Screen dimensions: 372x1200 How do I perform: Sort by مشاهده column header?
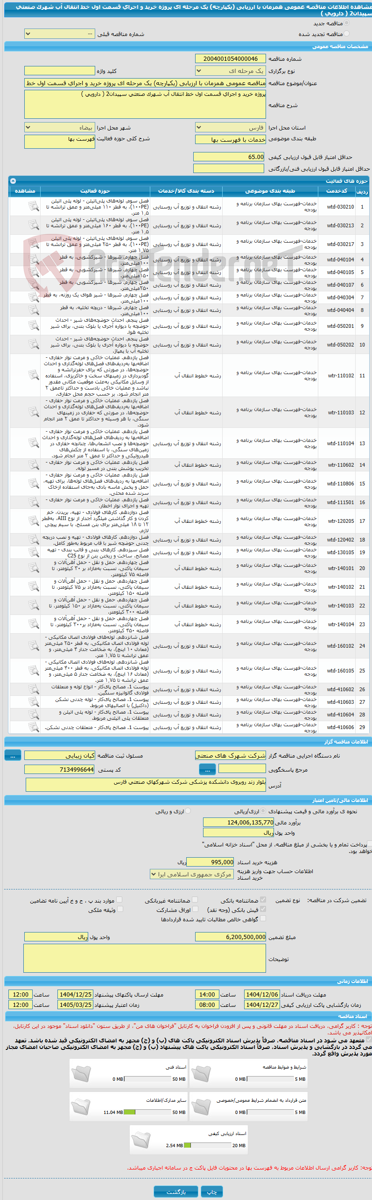point(25,191)
